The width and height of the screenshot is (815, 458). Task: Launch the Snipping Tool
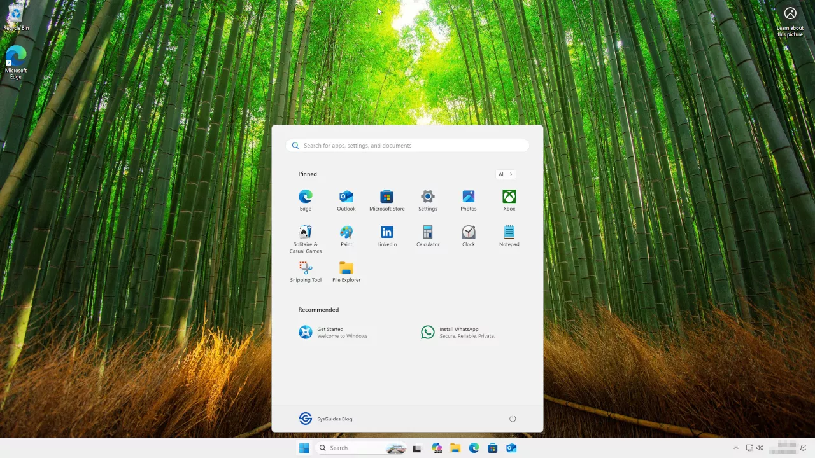(305, 267)
